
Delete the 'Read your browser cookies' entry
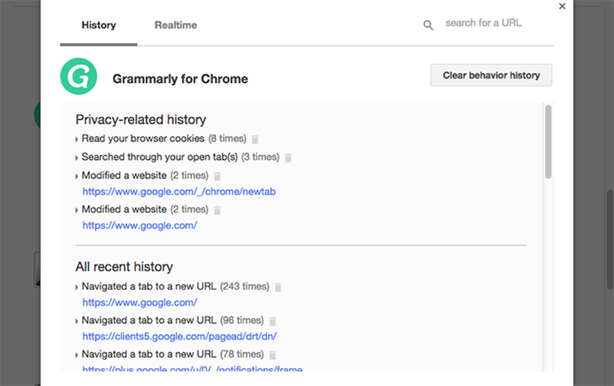click(255, 140)
